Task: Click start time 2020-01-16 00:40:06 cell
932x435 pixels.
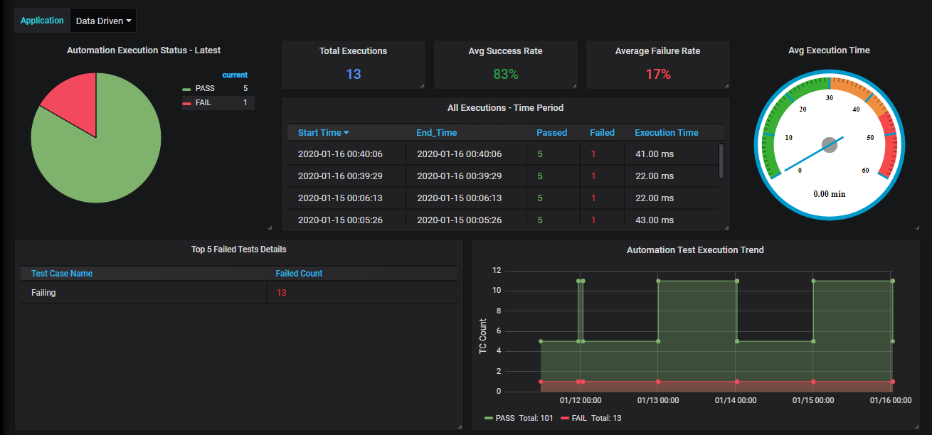Action: click(346, 154)
